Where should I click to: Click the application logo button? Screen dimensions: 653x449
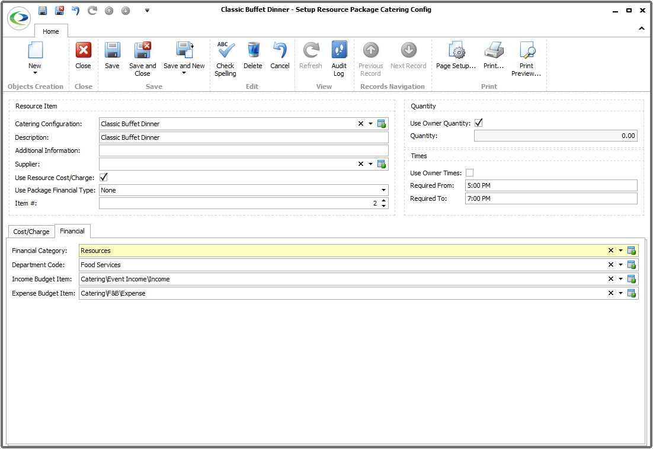pos(19,18)
